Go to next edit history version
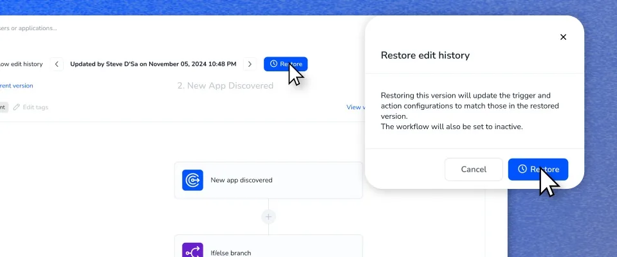Image resolution: width=617 pixels, height=257 pixels. (x=250, y=64)
